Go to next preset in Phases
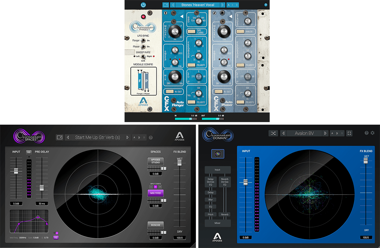 click(223, 5)
